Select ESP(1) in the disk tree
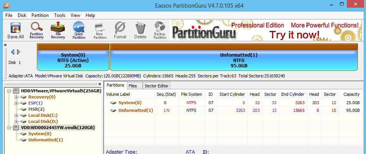The width and height of the screenshot is (366, 154). click(35, 103)
